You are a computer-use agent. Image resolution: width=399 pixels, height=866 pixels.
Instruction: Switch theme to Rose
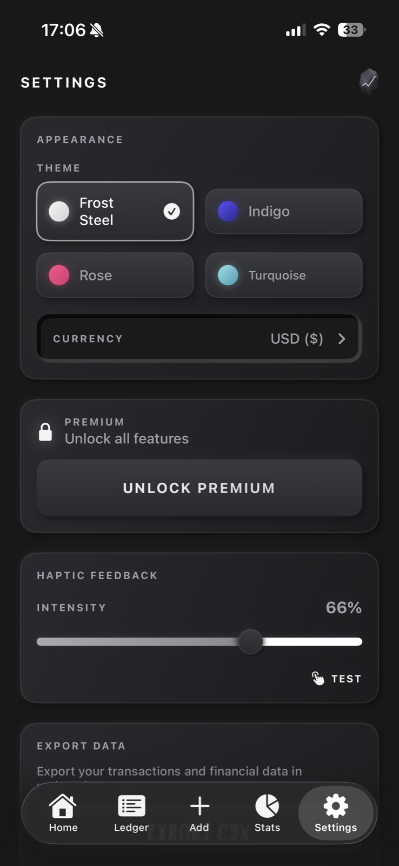click(x=115, y=275)
